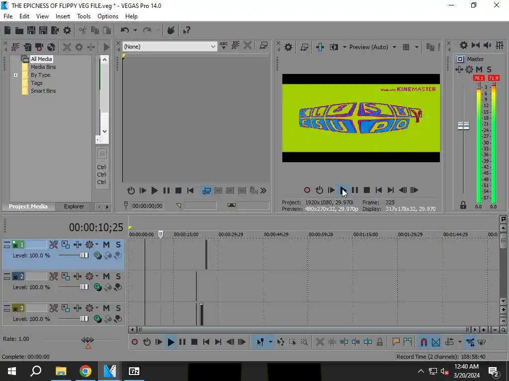The width and height of the screenshot is (509, 381).
Task: Mute video track 1
Action: 106,245
